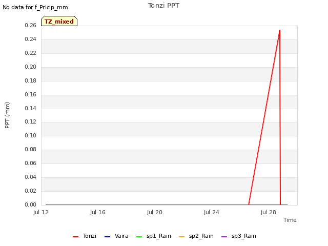Click the purple sp3_Rain baseline line
Viewport: 328px width, 246px height.
(167, 204)
